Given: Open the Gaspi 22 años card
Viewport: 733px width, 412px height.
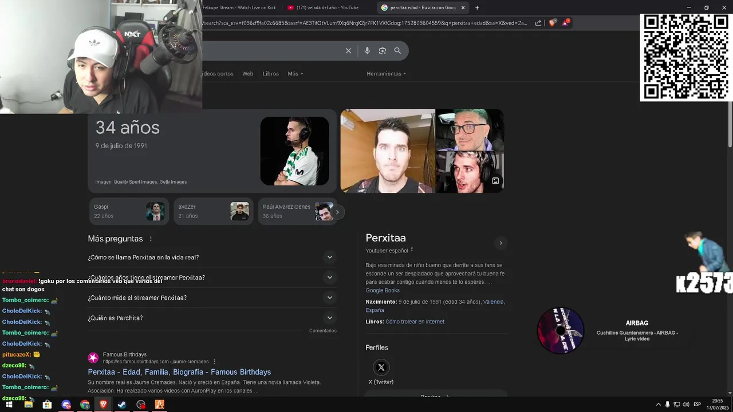Looking at the screenshot, I should (x=129, y=212).
